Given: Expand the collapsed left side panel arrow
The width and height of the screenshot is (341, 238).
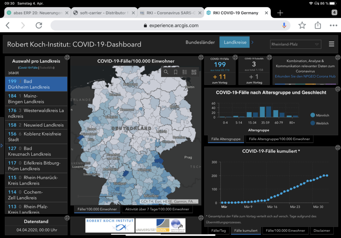Looking at the screenshot, I should point(2,145).
